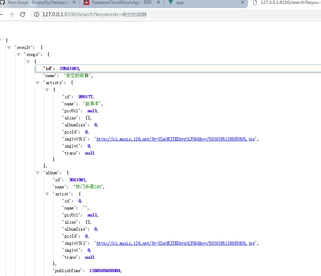Click the "songs" key label
Image resolution: width=321 pixels, height=276 pixels.
click(32, 55)
